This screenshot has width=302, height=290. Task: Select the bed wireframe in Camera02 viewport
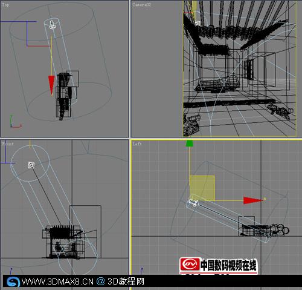[x=218, y=84]
